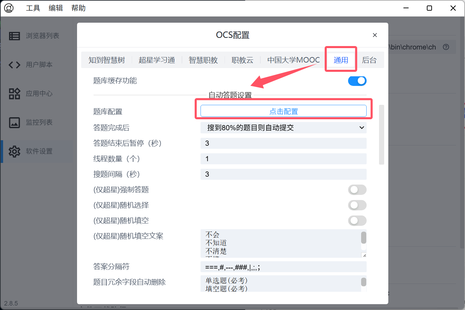465x310 pixels.
Task: Switch to the 智慧职教 tab
Action: 203,60
